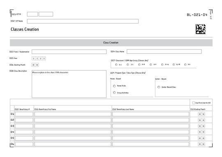This screenshot has width=222, height=157.
Task: Choose the 12-14 age group option
Action: 162,65
